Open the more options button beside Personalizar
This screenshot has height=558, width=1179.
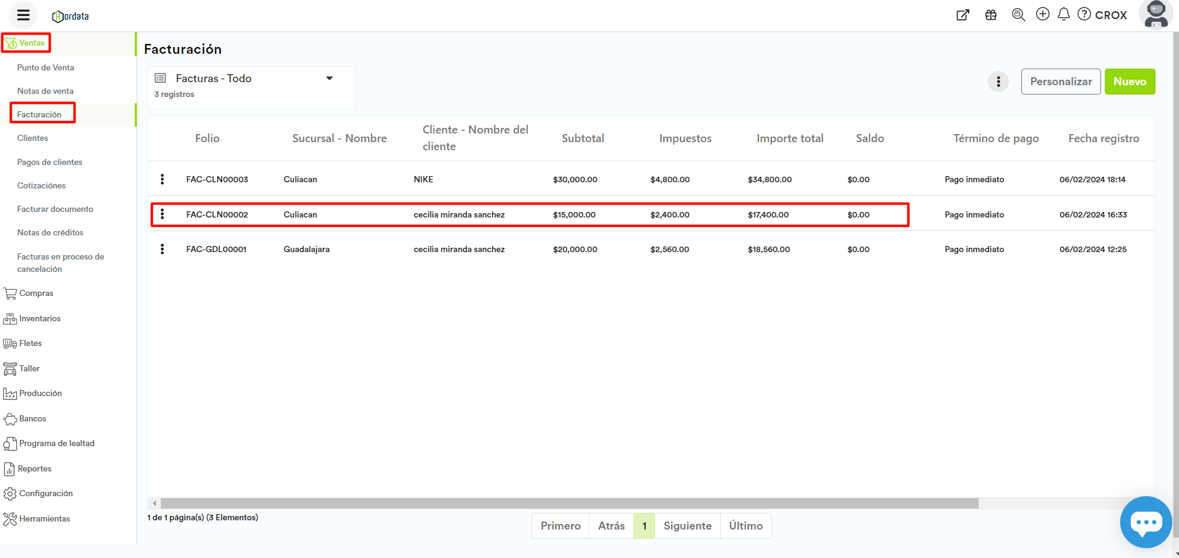[998, 82]
